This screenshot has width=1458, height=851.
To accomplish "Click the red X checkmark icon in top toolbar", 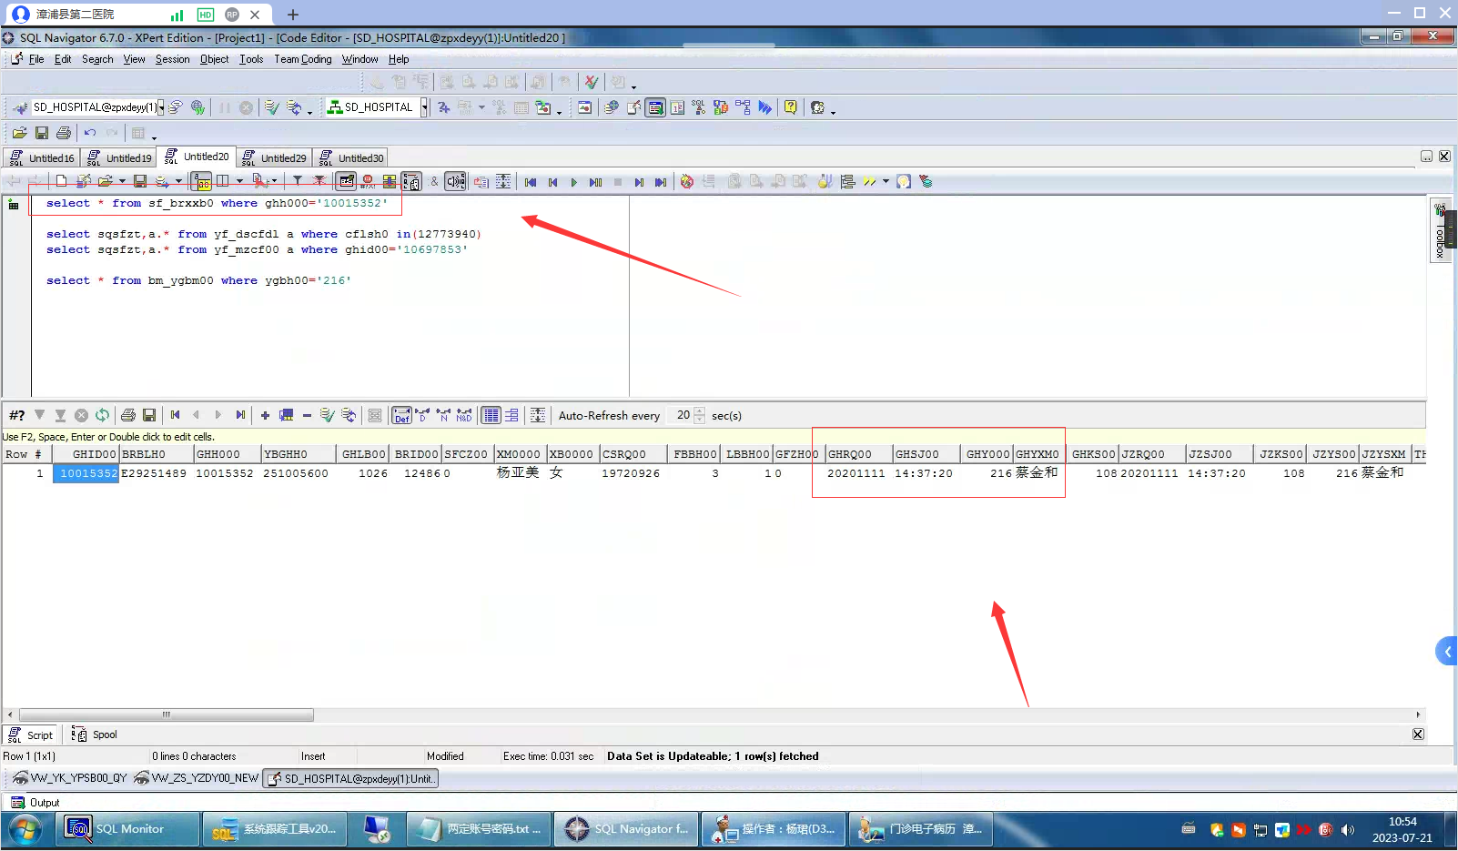I will [x=592, y=82].
